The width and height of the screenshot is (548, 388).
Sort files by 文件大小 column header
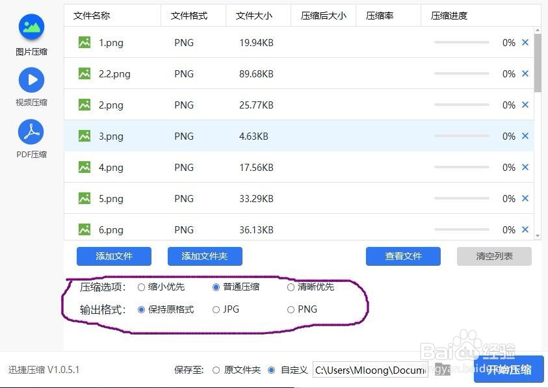[x=255, y=15]
